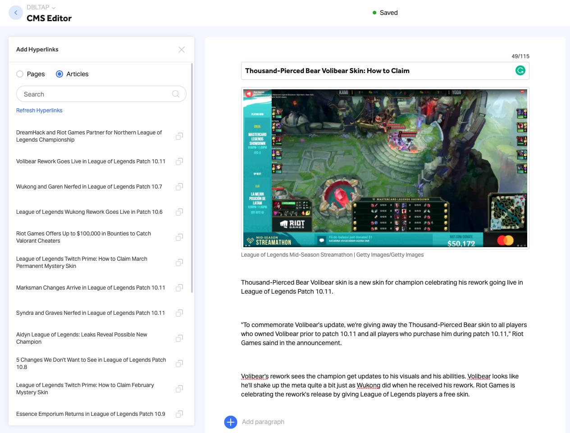Click the blue plus Add paragraph button
This screenshot has width=570, height=433.
tap(231, 422)
